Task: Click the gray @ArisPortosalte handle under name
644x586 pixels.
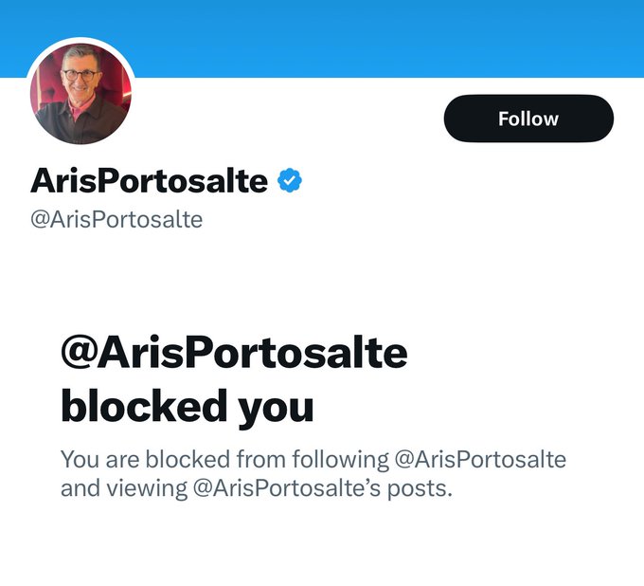Action: click(x=116, y=220)
